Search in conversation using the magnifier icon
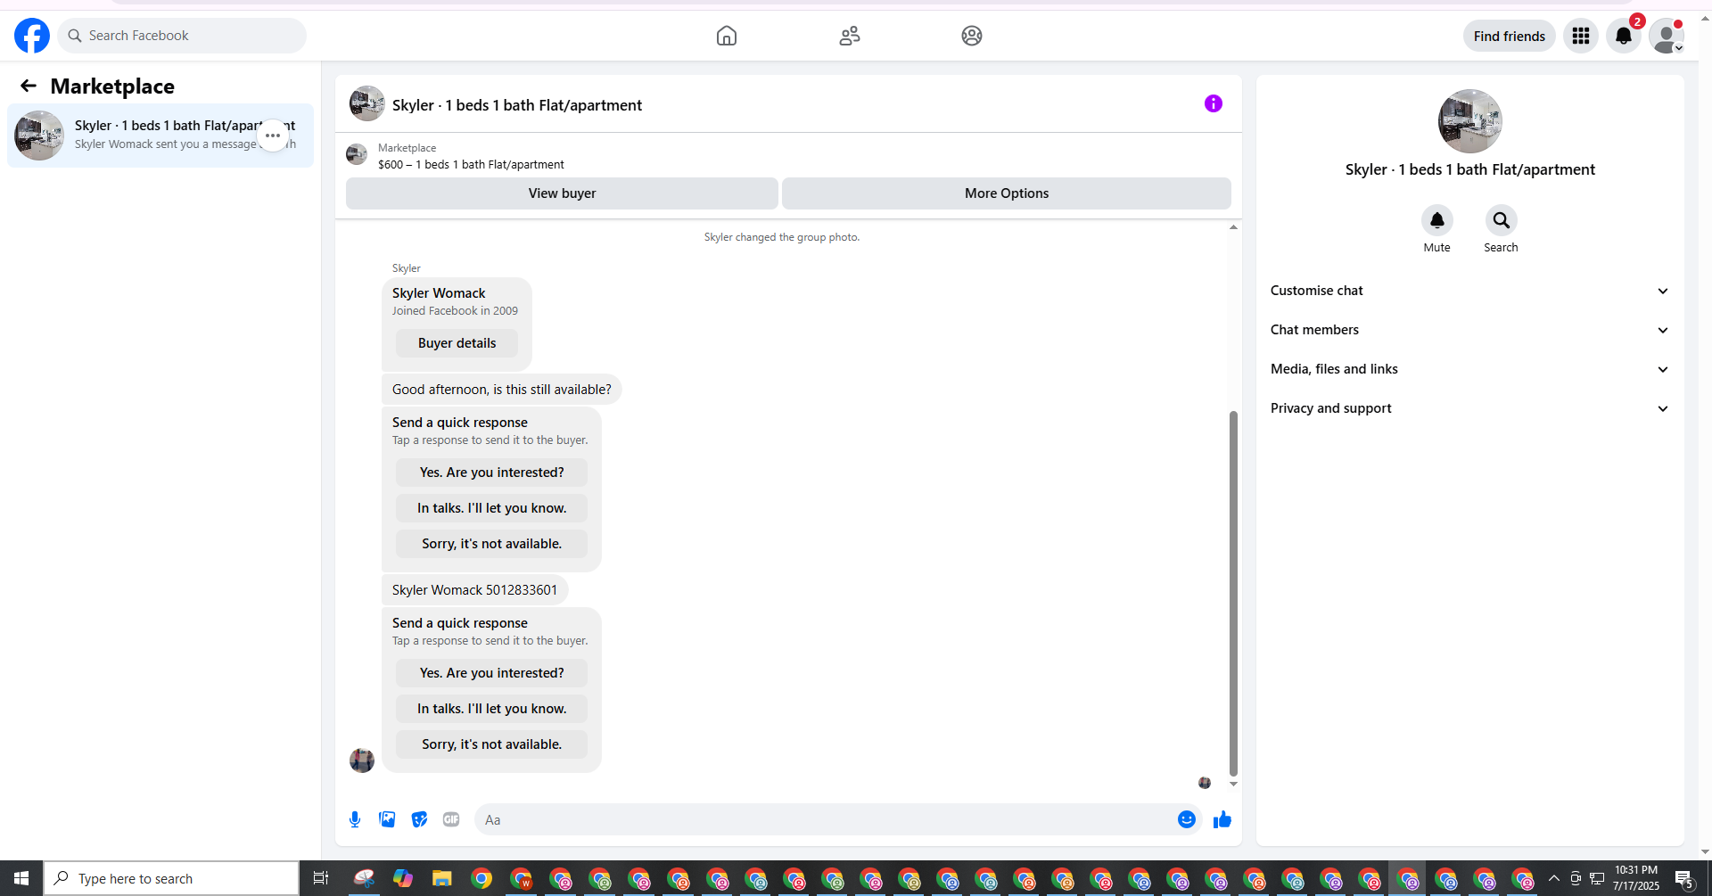The image size is (1712, 896). 1502,220
